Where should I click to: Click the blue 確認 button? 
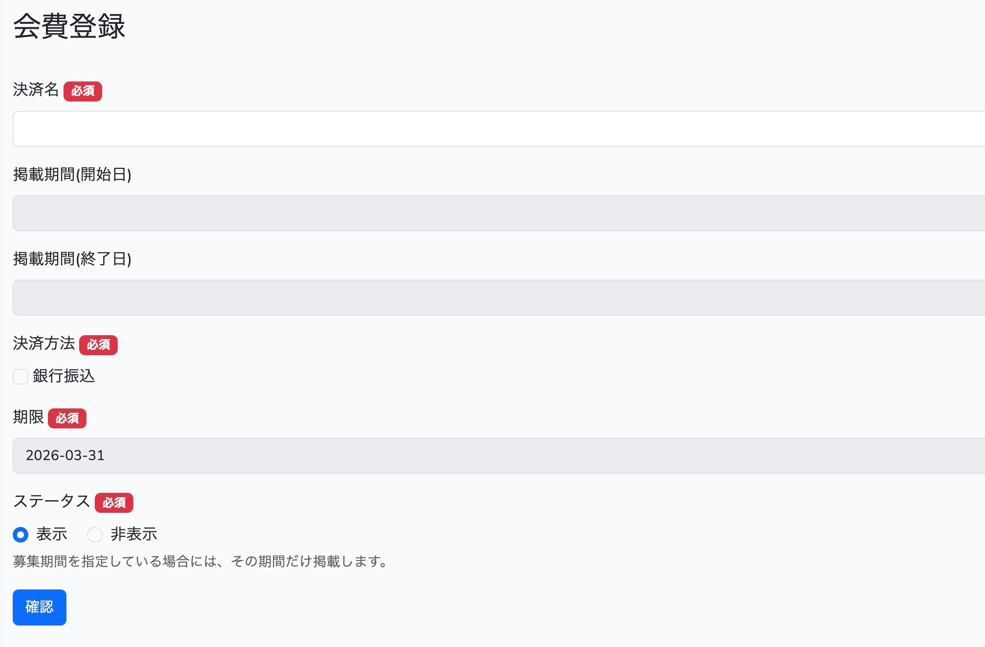[x=40, y=607]
